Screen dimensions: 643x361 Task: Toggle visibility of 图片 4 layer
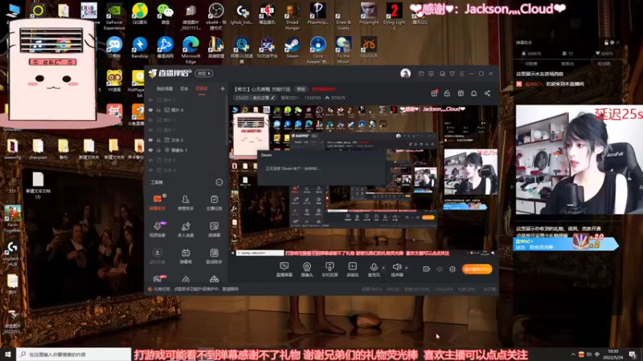click(x=151, y=110)
